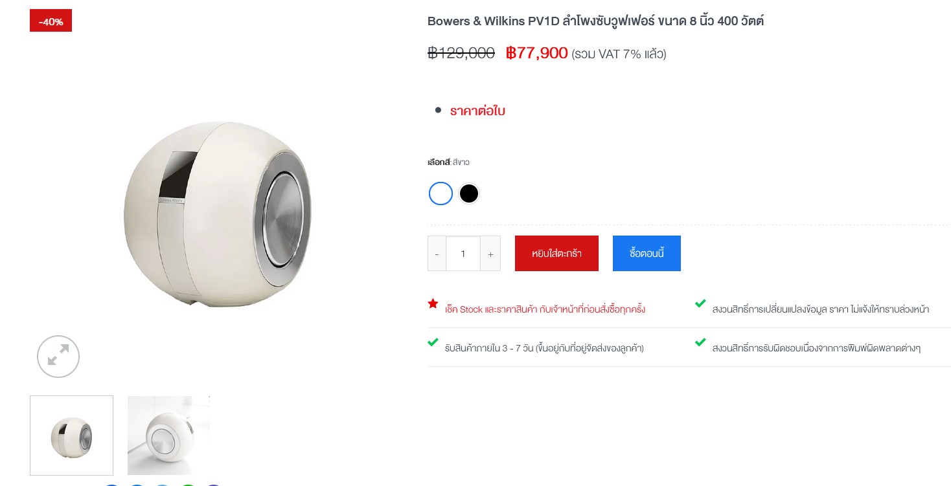Open the image zoom expand icon
This screenshot has height=486, width=951.
pyautogui.click(x=58, y=357)
